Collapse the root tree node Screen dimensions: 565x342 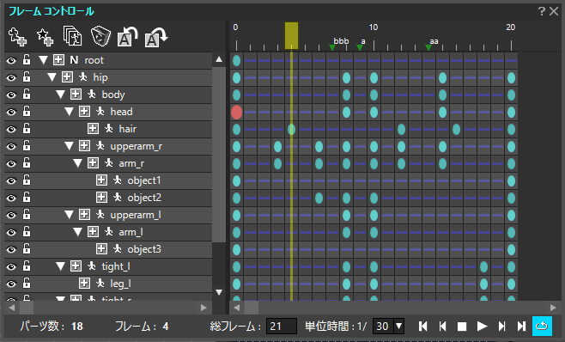pos(43,60)
